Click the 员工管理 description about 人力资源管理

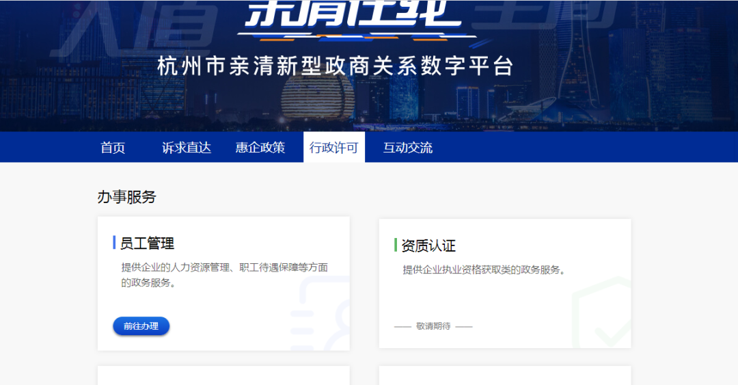(224, 274)
